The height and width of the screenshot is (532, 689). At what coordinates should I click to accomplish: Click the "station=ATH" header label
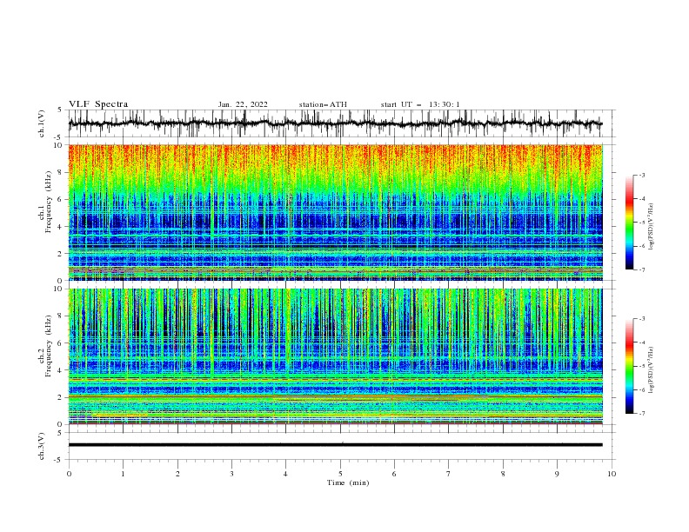(323, 104)
